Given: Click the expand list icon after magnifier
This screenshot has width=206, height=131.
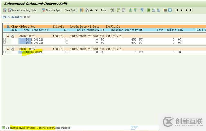Looking at the screenshot, I should pos(119,10).
